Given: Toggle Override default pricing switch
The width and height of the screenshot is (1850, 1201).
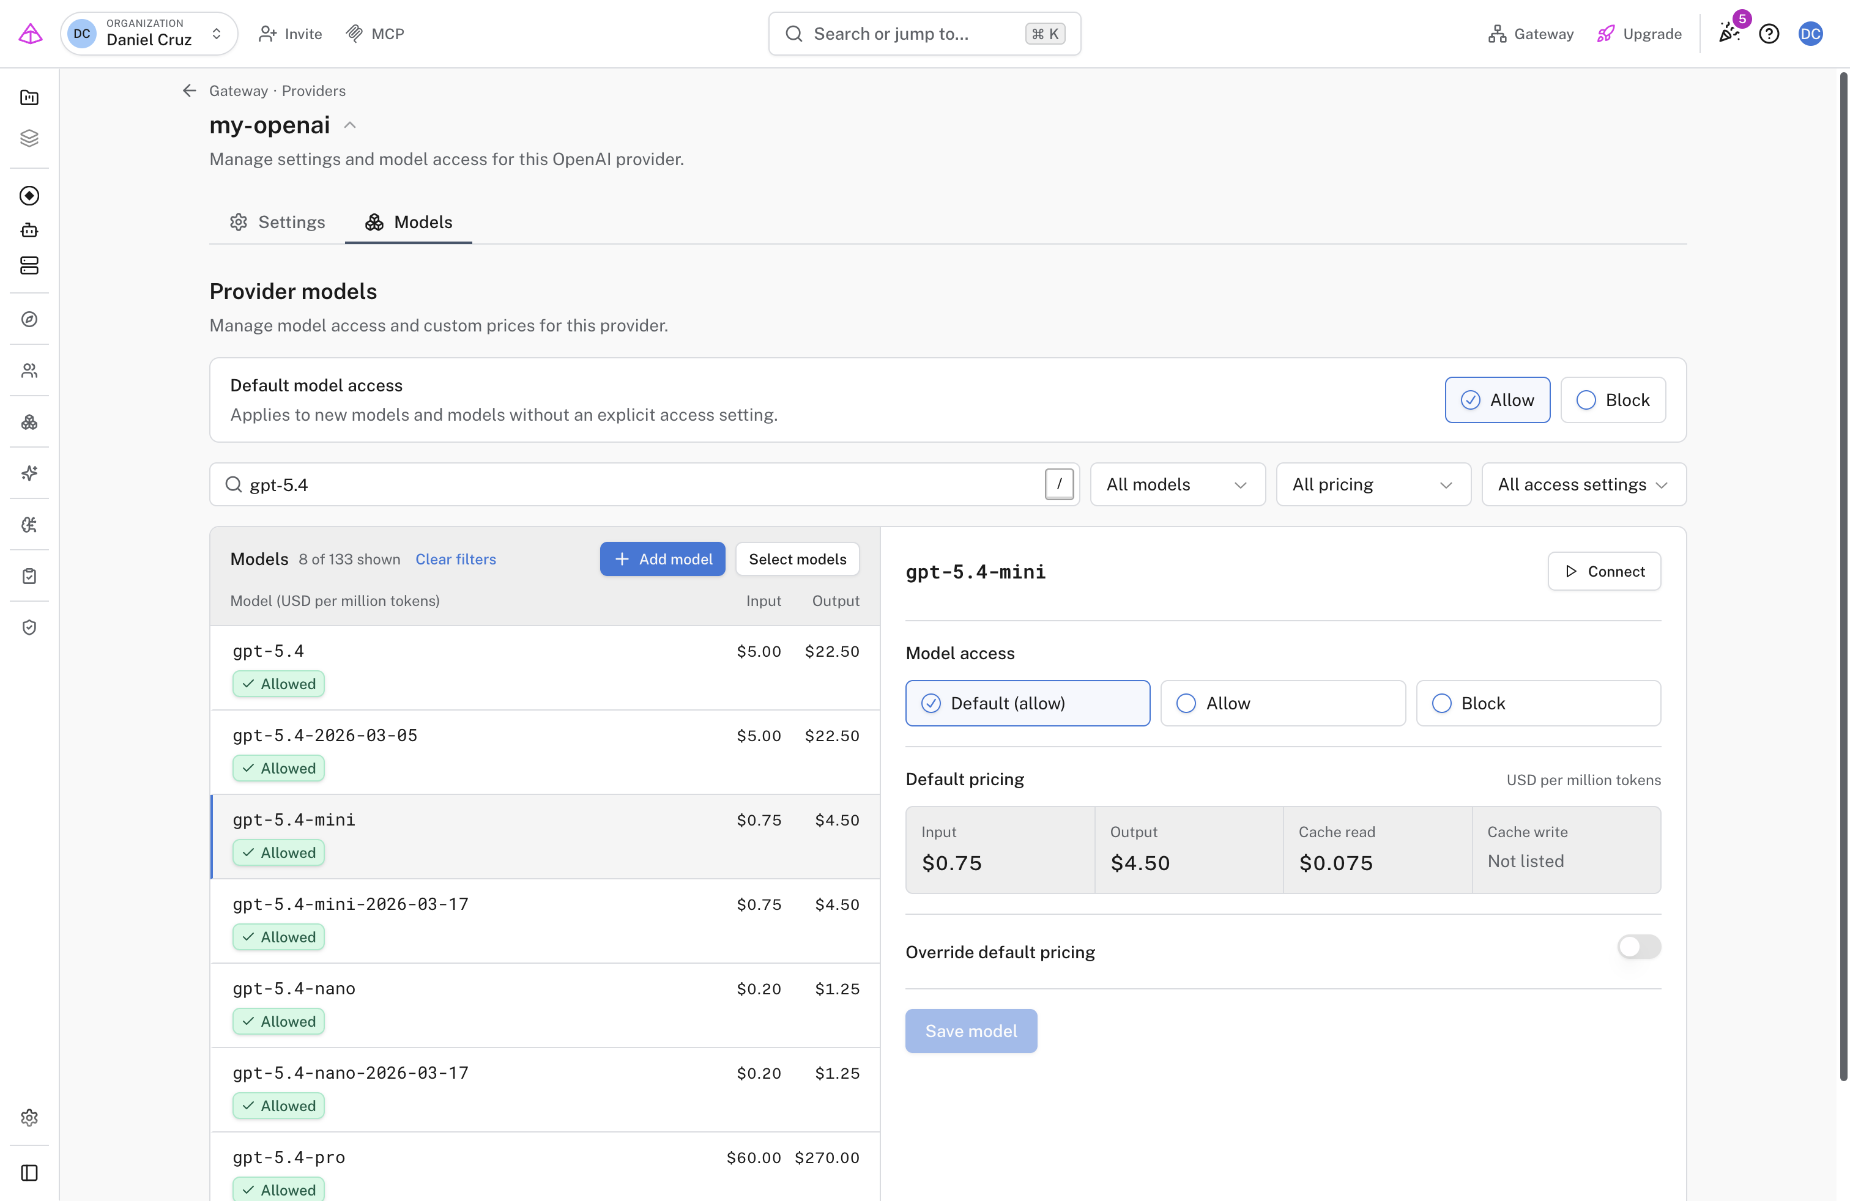Looking at the screenshot, I should pos(1638,947).
